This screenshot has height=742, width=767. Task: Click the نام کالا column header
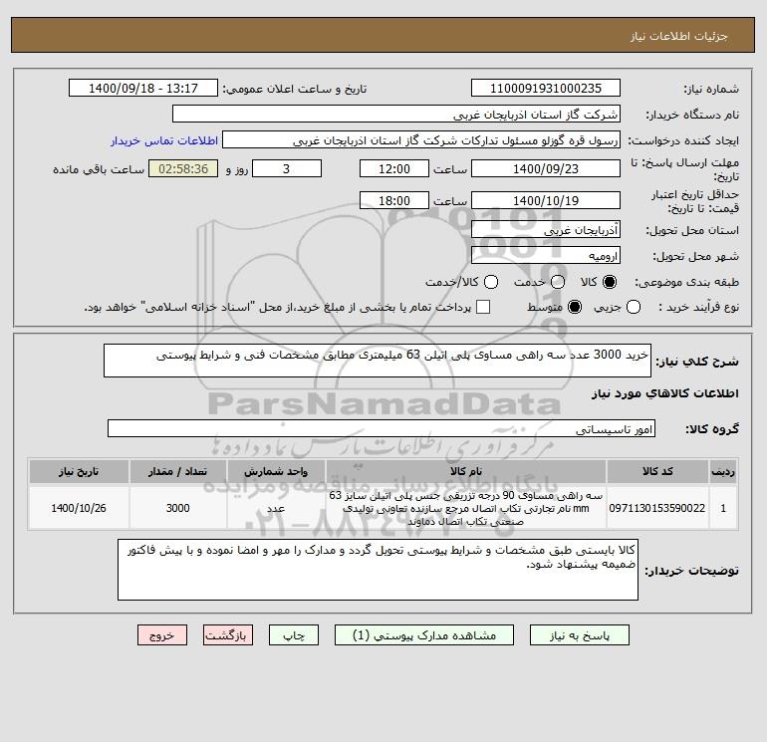[466, 471]
